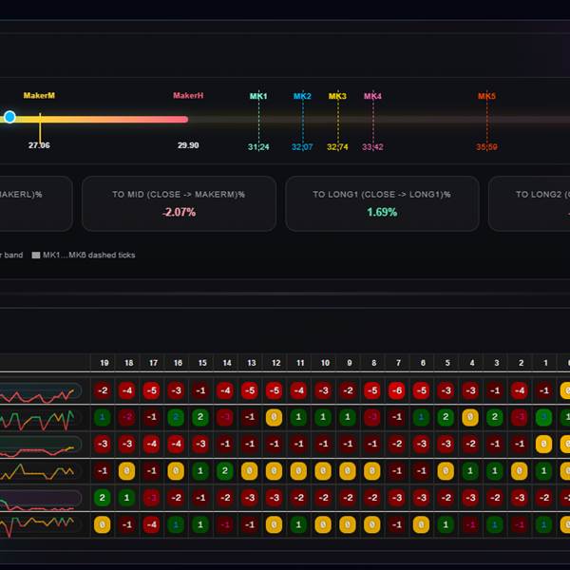Click the yellow 0 cell in row two, column 12
570x570 pixels.
coord(275,417)
